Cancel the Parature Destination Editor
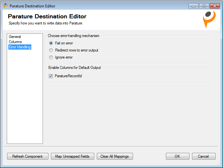 pyautogui.click(x=204, y=156)
